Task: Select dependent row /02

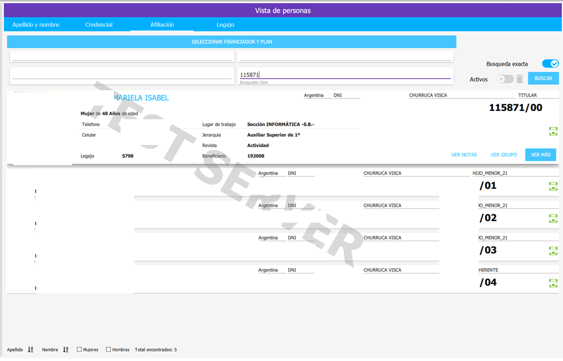Action: pos(283,215)
